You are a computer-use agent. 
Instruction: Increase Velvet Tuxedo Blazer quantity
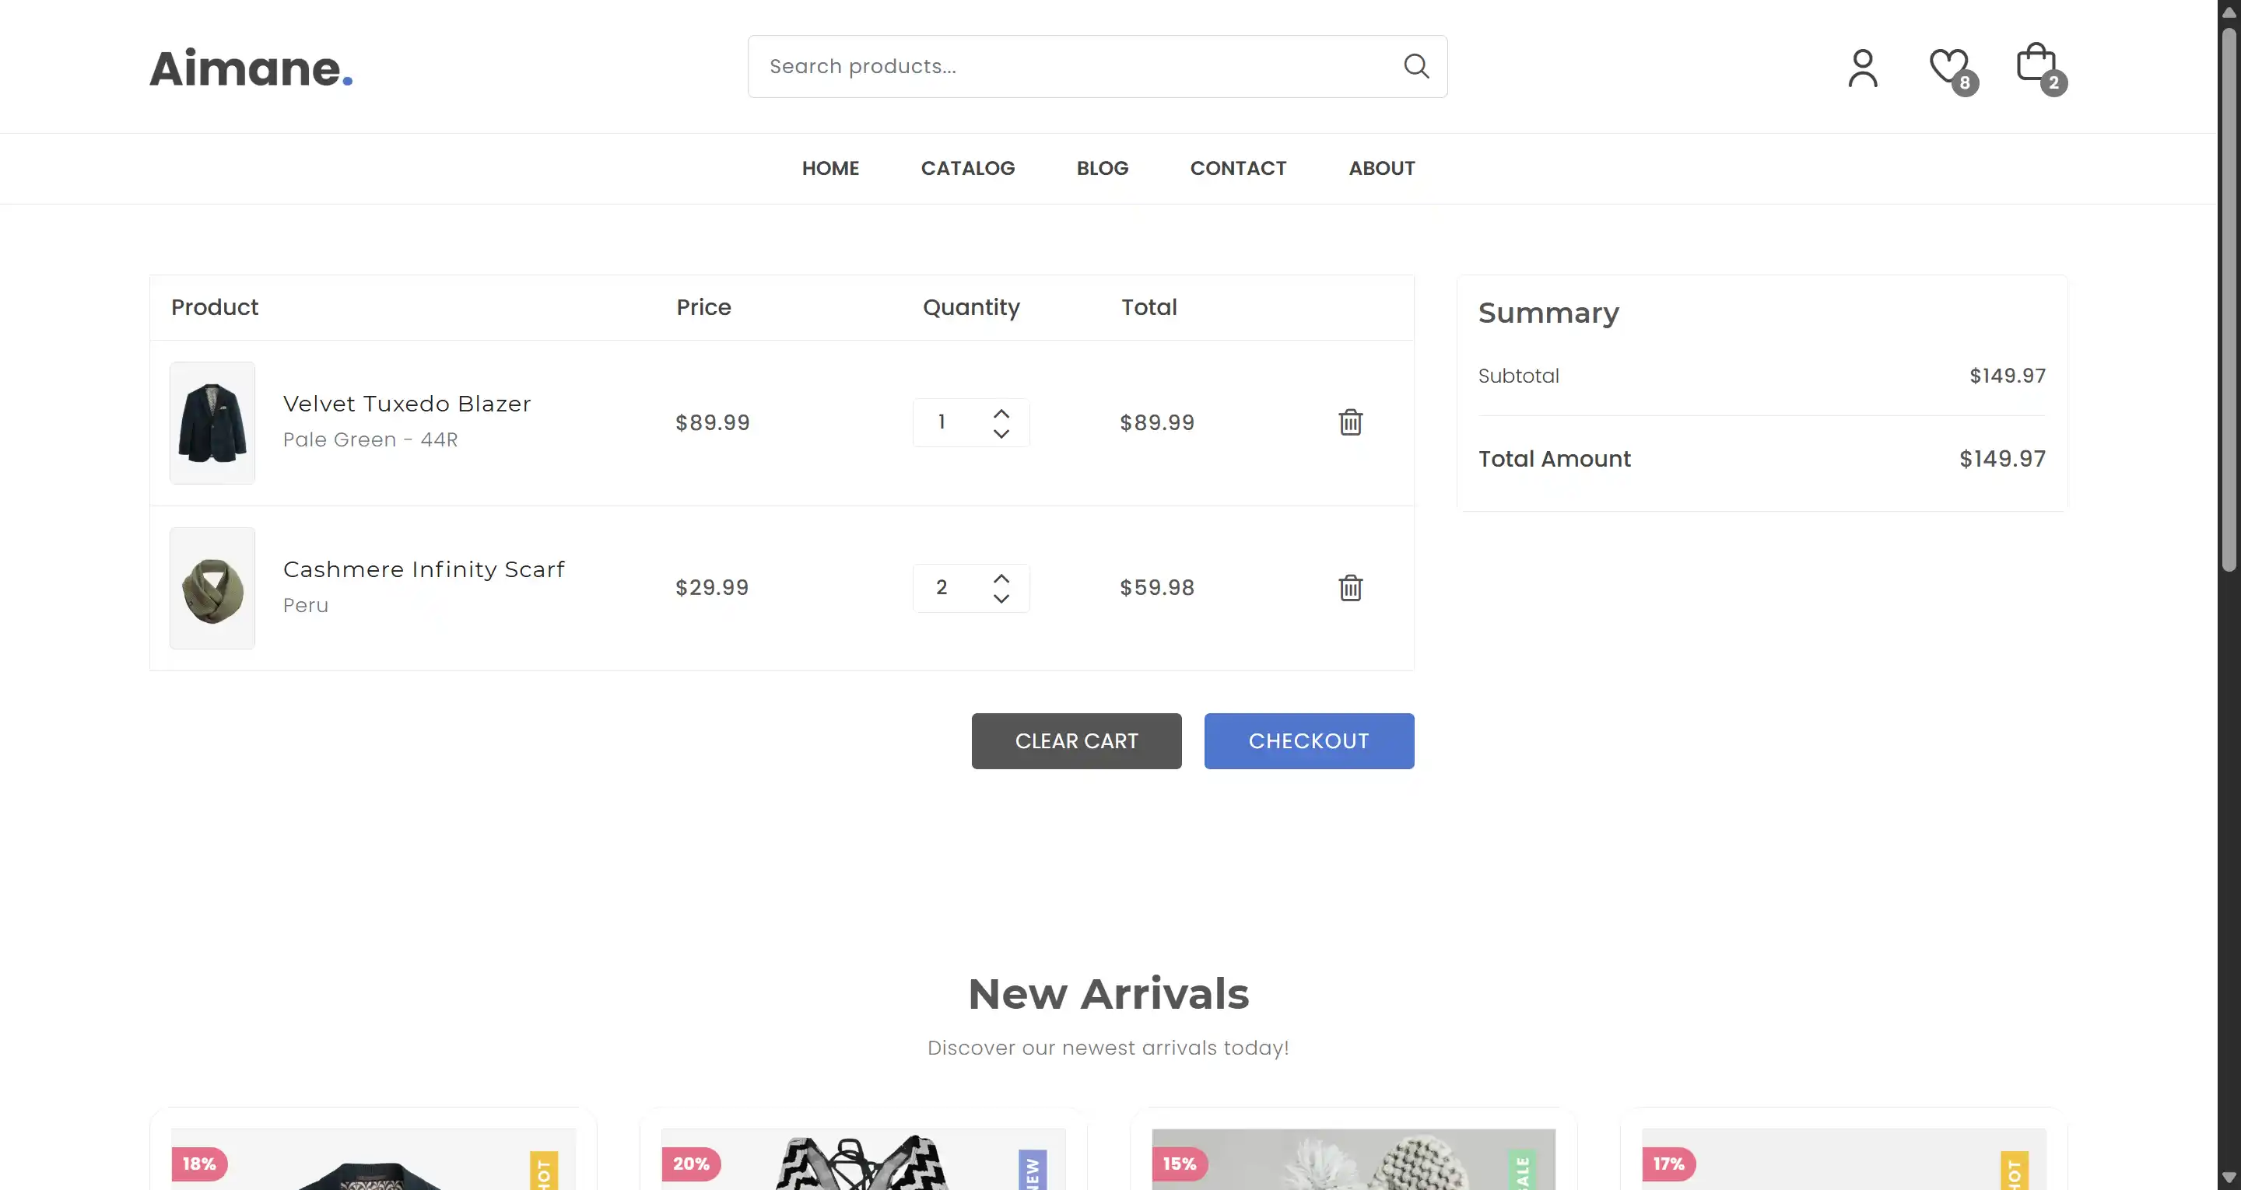1001,413
